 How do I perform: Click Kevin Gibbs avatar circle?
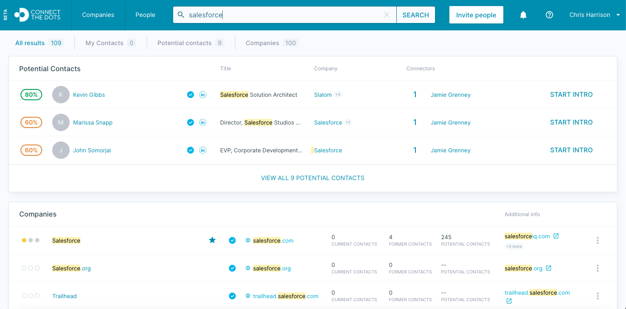(61, 95)
